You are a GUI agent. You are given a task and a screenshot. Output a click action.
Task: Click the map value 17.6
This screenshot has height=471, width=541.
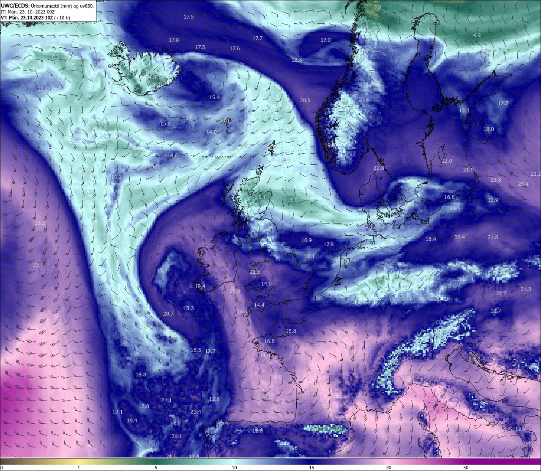[x=235, y=49]
